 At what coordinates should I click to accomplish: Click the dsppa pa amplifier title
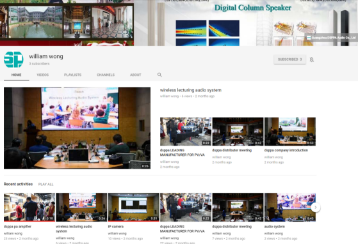point(17,227)
